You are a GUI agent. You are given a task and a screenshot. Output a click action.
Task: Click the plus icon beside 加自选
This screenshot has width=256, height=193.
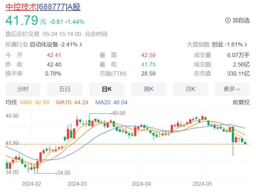[x=228, y=21]
